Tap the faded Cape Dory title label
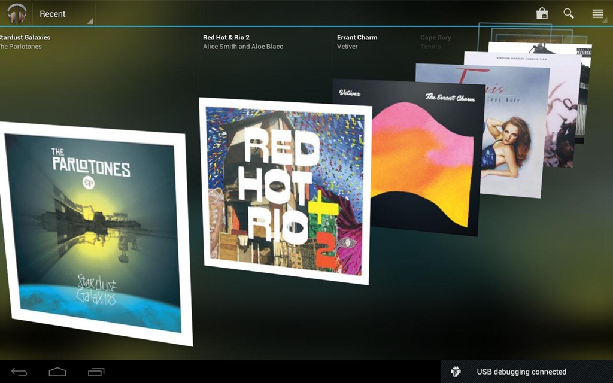 click(x=436, y=37)
